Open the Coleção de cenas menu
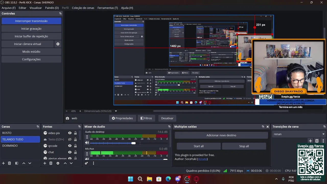 83,8
